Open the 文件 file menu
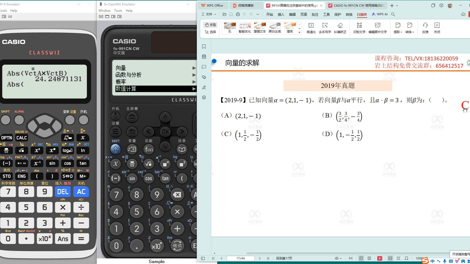This screenshot has height=264, width=470. [x=209, y=14]
